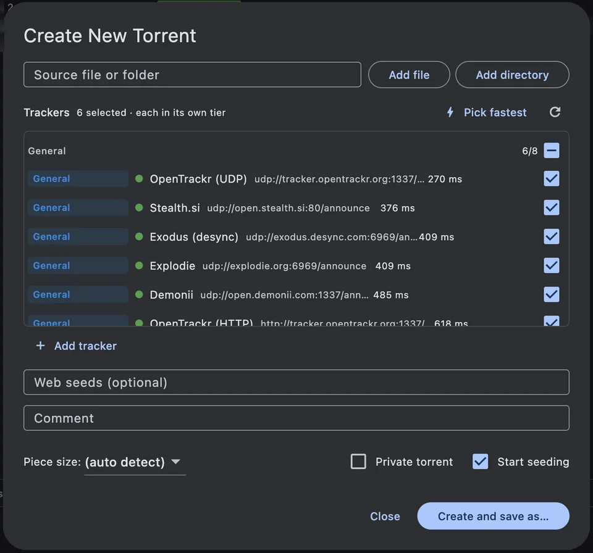This screenshot has width=593, height=553.
Task: Uncheck the OpenTrackr (HTTP) tracker
Action: [x=552, y=321]
